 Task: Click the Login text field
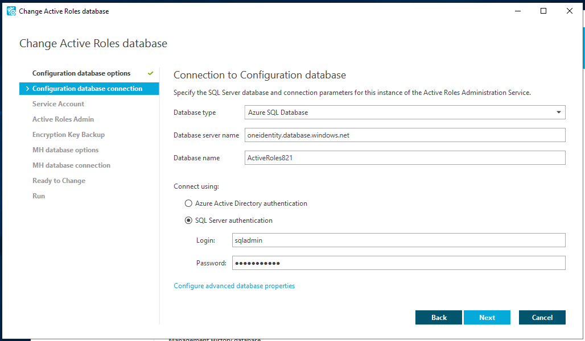click(398, 240)
